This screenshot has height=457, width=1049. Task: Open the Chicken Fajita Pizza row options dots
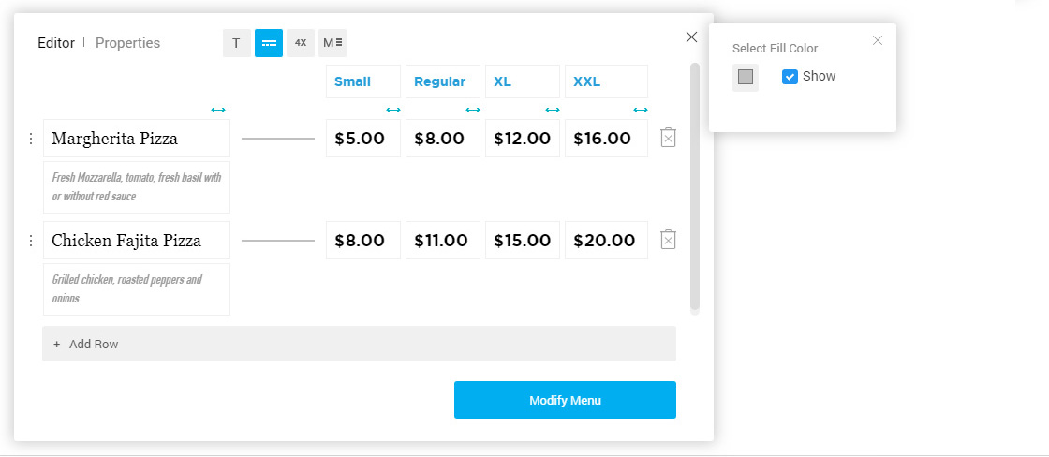(x=30, y=241)
